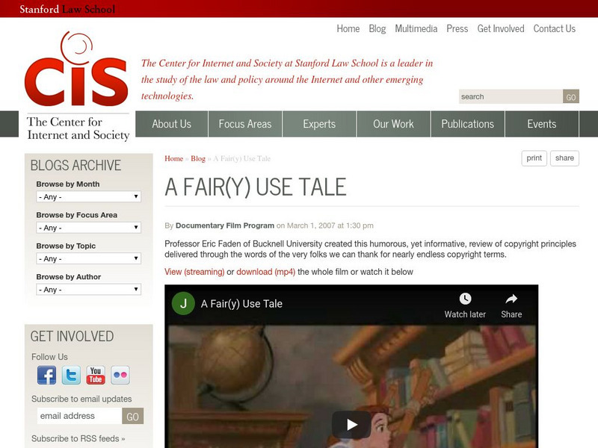
Task: Click the Blog breadcrumb link
Action: tap(198, 158)
